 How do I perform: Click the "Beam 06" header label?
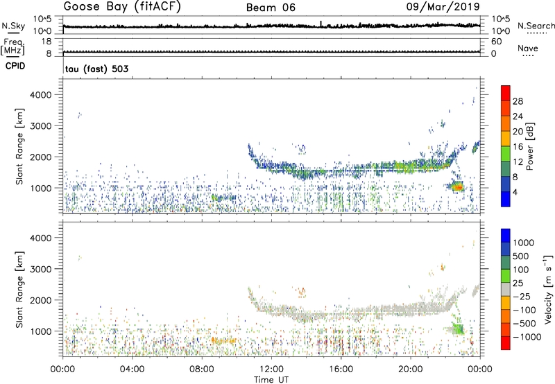271,8
